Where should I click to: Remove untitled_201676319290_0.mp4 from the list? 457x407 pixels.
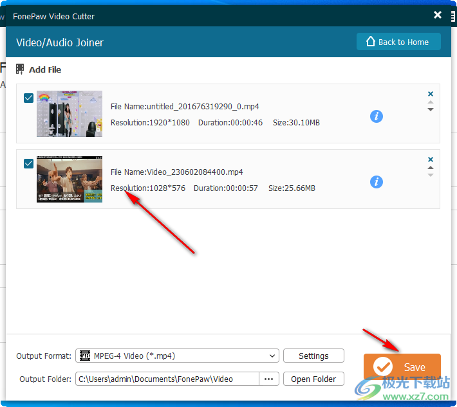tap(431, 94)
